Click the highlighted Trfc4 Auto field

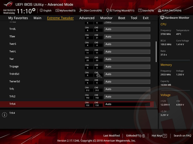[127, 104]
